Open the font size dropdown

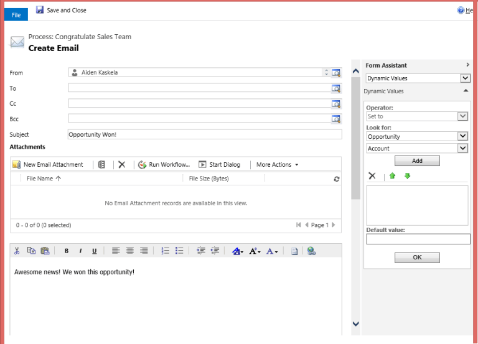click(255, 251)
